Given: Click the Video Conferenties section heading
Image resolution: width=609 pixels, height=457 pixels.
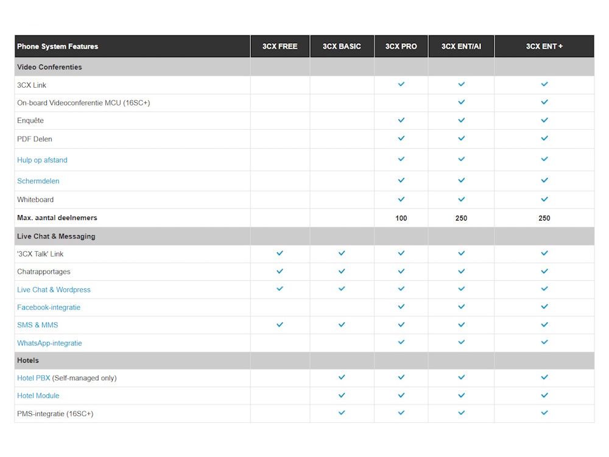Looking at the screenshot, I should point(49,67).
